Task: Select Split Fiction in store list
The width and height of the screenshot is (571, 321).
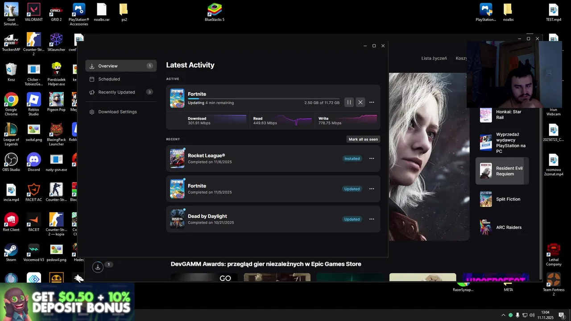Action: 502,199
